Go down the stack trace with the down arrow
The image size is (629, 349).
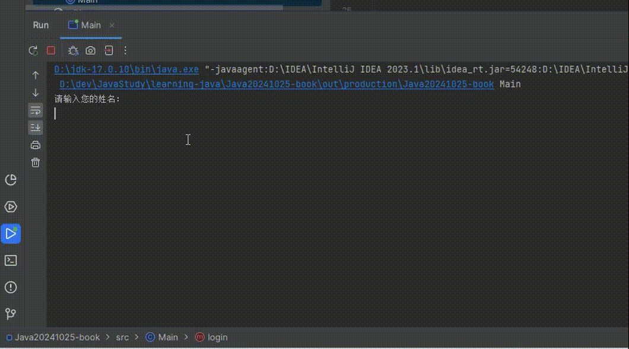(35, 93)
